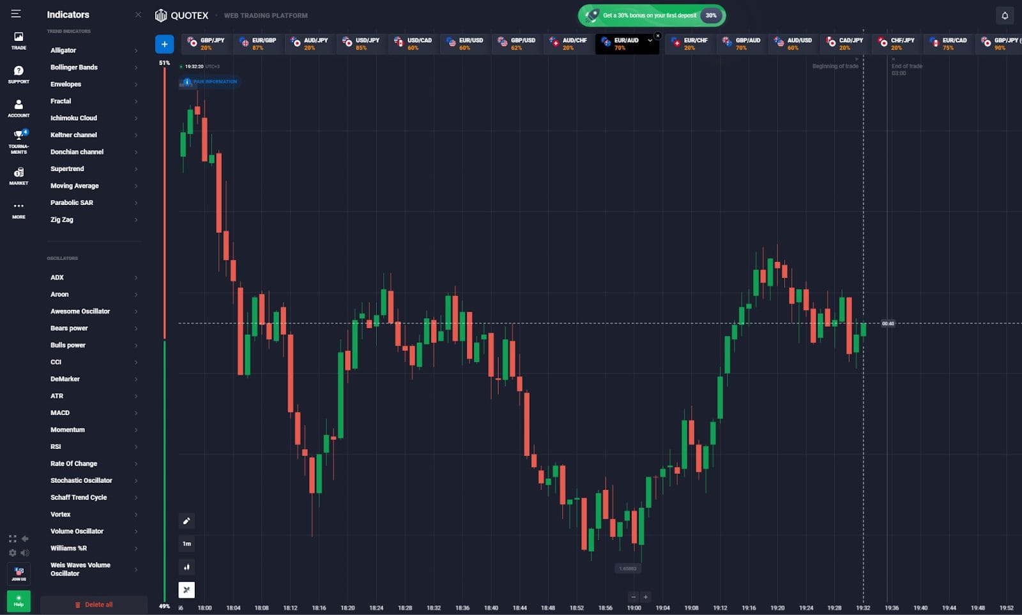This screenshot has width=1022, height=615.
Task: Click the 30% first deposit bonus banner
Action: coord(652,15)
